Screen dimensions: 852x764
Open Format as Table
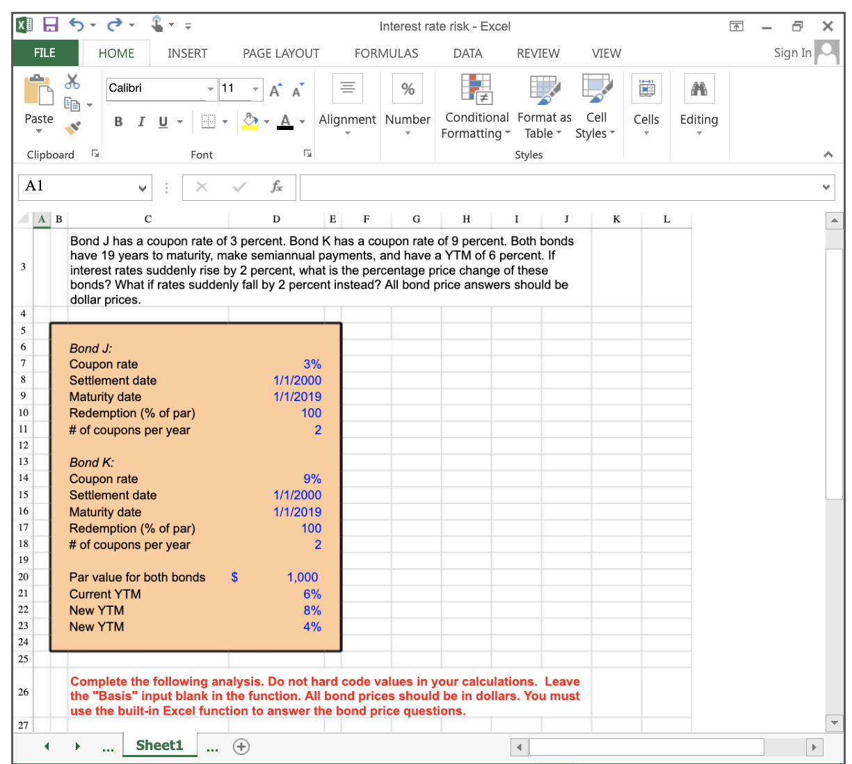click(x=545, y=106)
